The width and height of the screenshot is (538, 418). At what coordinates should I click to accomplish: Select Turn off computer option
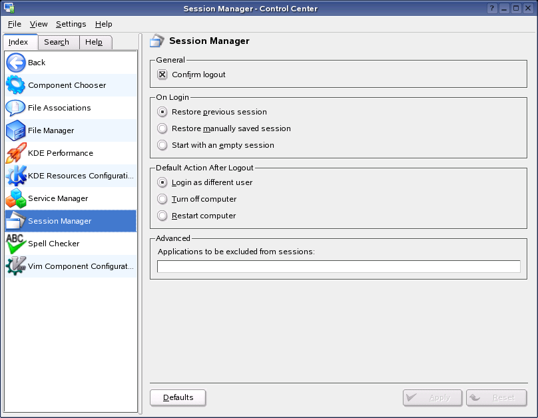click(x=162, y=199)
